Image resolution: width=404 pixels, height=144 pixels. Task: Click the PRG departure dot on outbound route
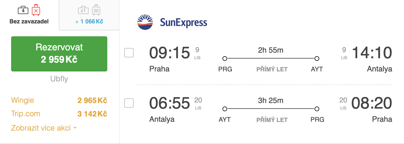point(225,59)
